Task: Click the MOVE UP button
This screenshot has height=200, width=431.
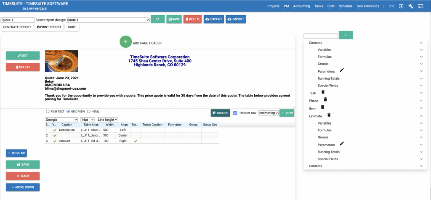Action: [x=16, y=153]
